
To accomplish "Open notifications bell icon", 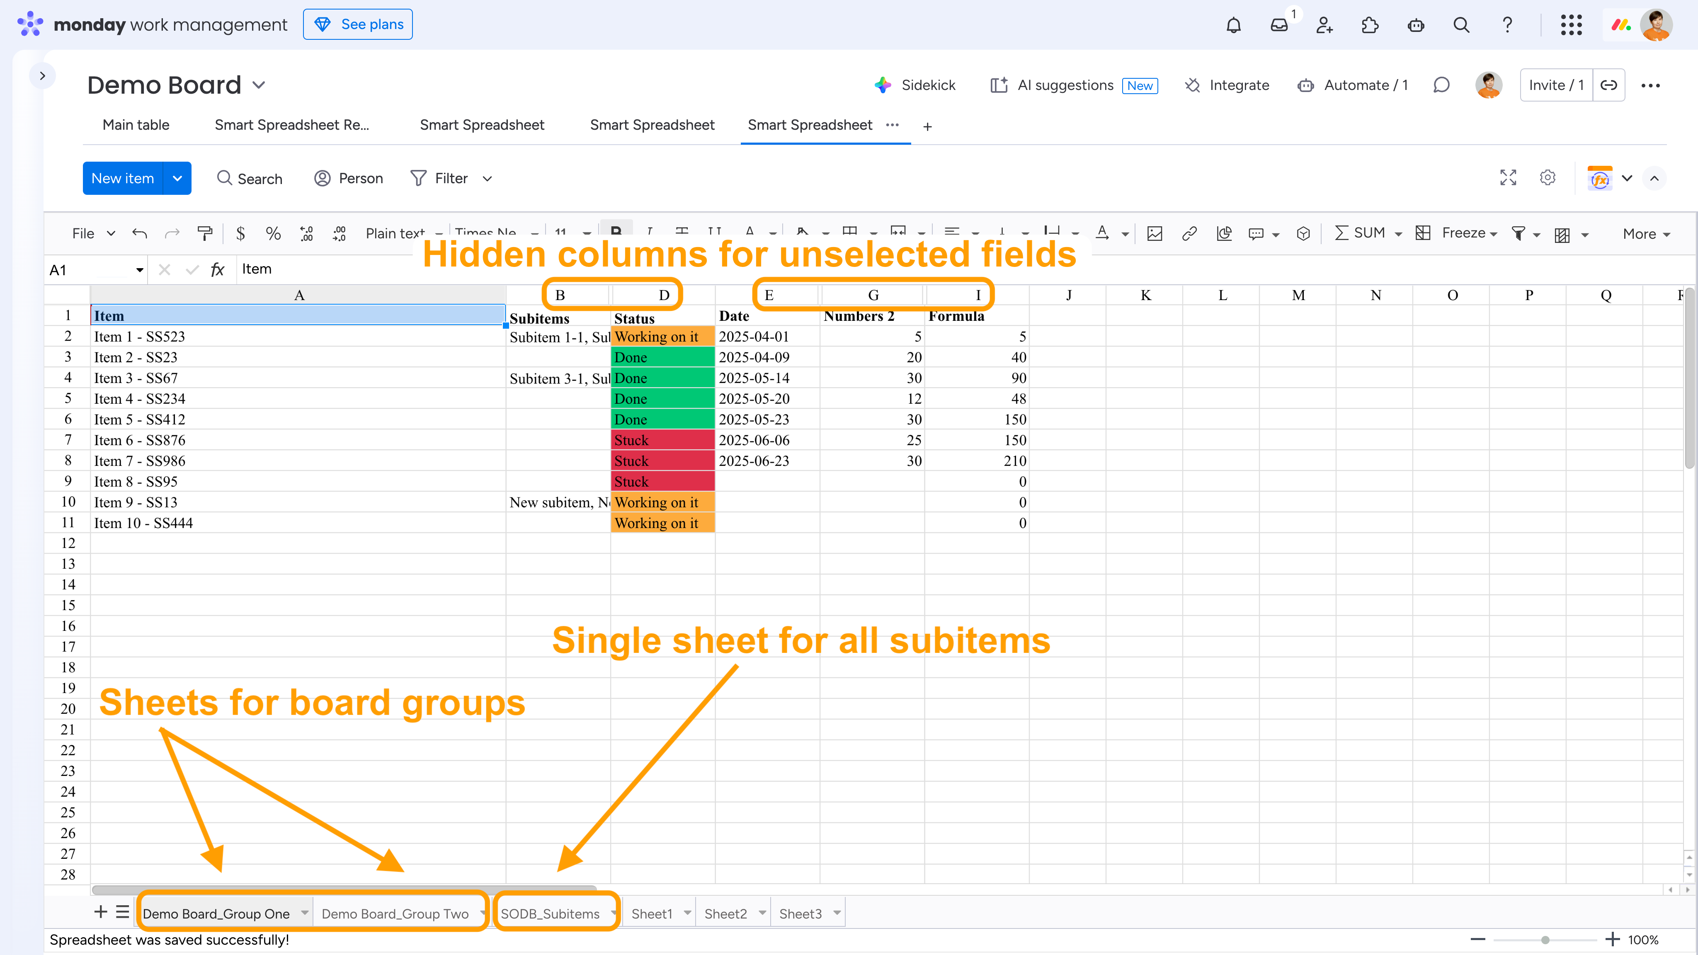I will tap(1233, 25).
